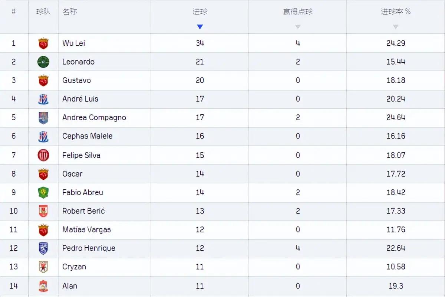Viewport: 445px width, 297px height.
Task: Click the 名称 column header
Action: pyautogui.click(x=70, y=12)
